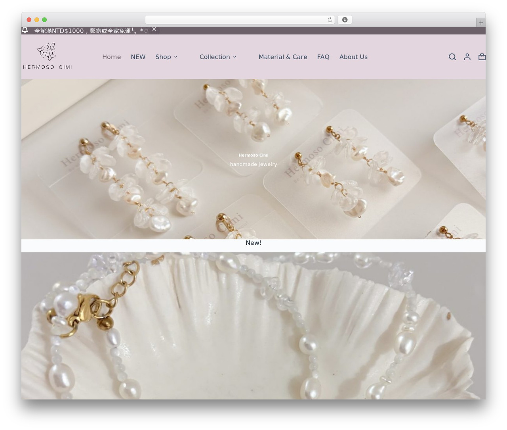This screenshot has height=430, width=507.
Task: Open the NEW arrivals page
Action: coord(138,57)
